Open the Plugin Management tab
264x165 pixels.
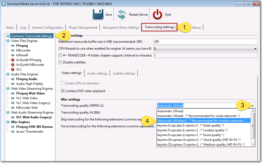pyautogui.click(x=83, y=28)
